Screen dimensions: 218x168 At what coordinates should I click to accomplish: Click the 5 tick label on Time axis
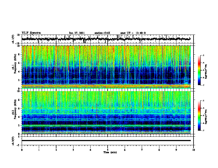(x=108, y=150)
